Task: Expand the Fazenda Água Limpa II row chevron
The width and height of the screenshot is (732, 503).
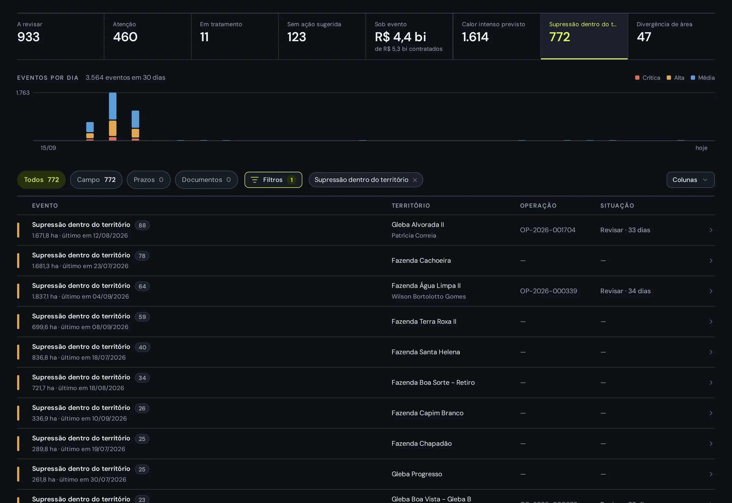Action: click(x=711, y=291)
